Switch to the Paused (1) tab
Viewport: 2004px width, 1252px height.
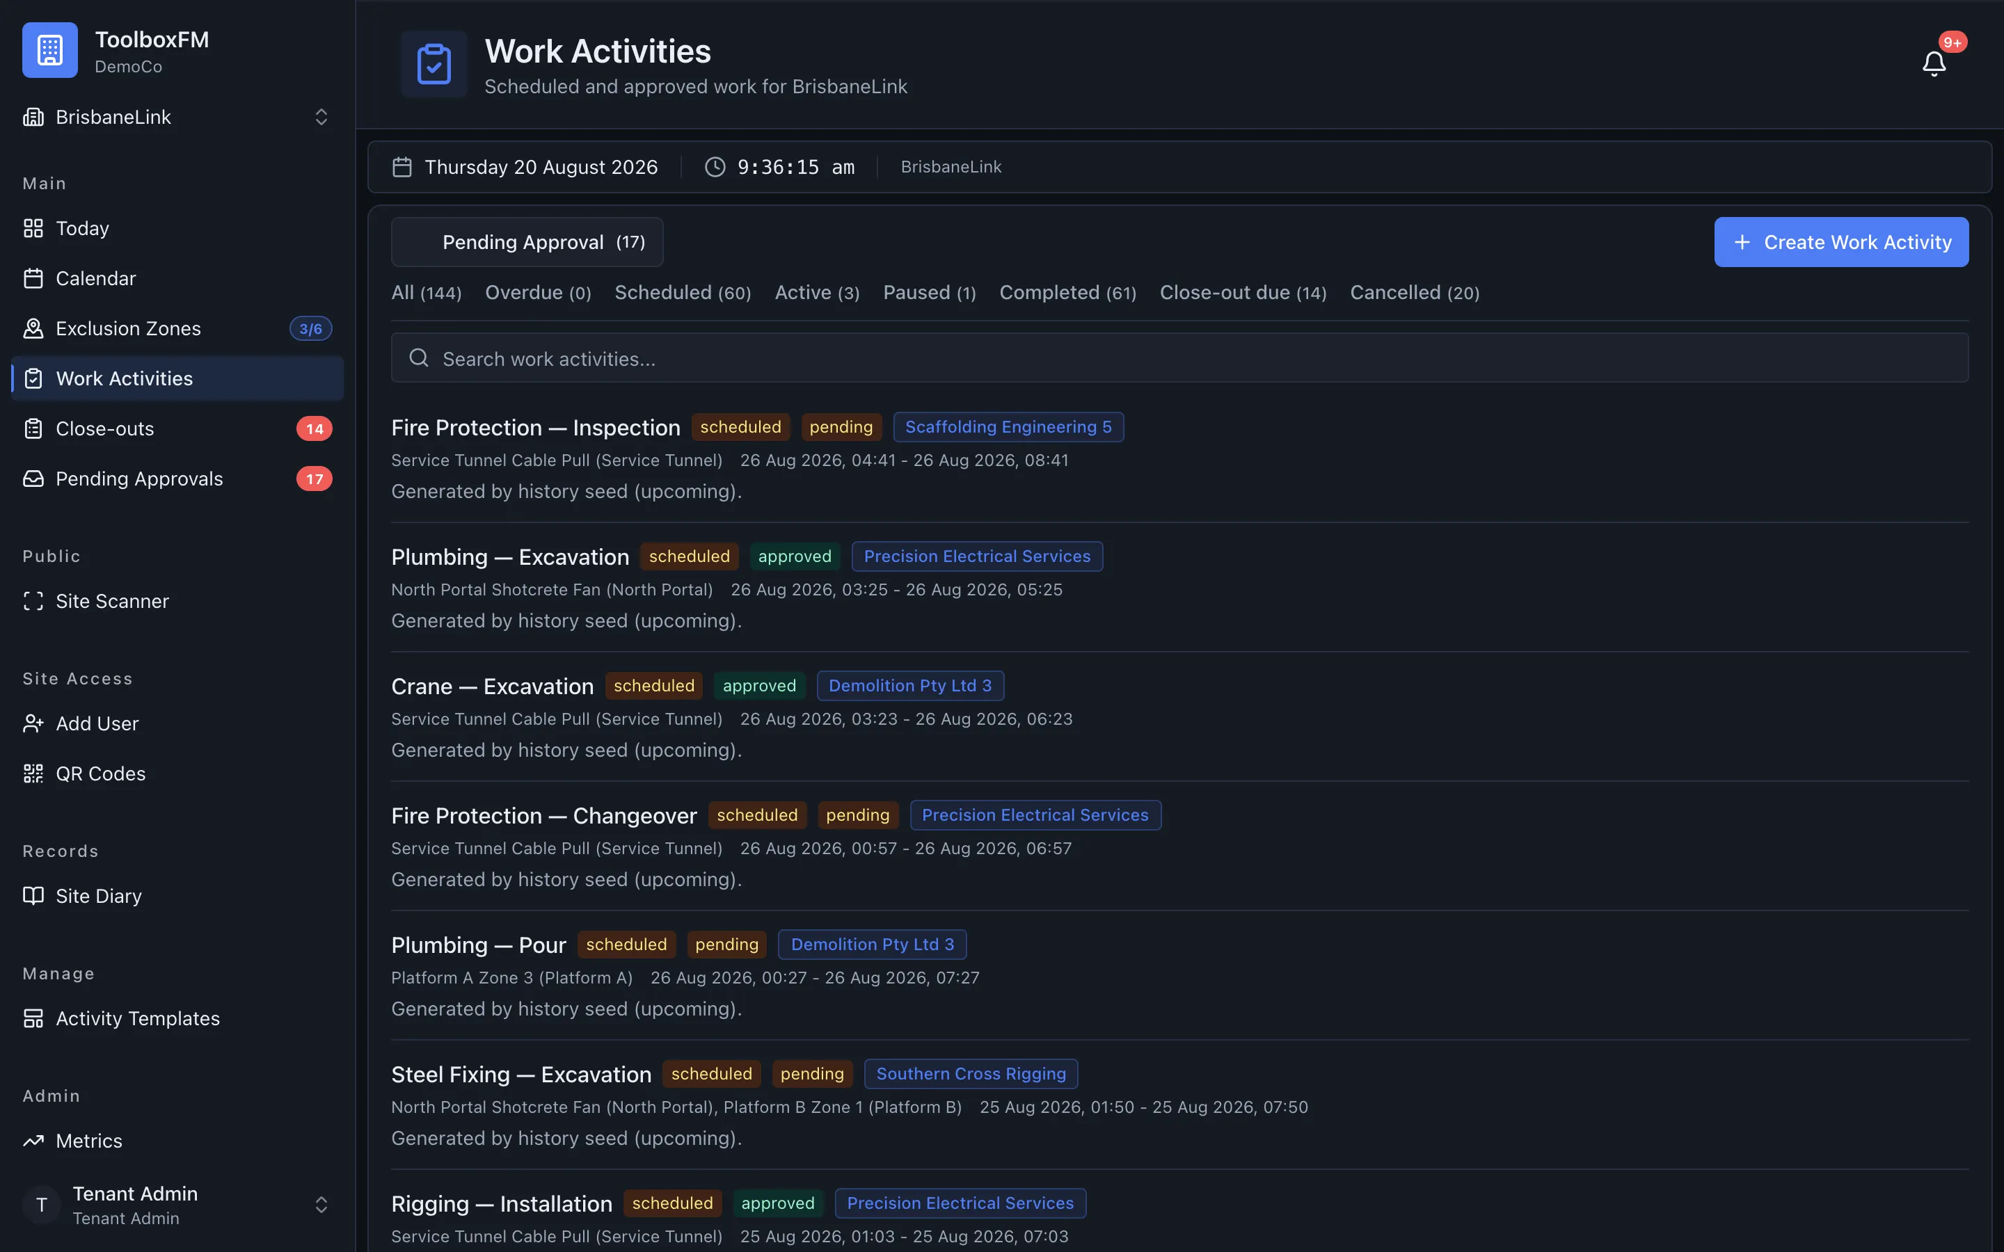click(929, 292)
